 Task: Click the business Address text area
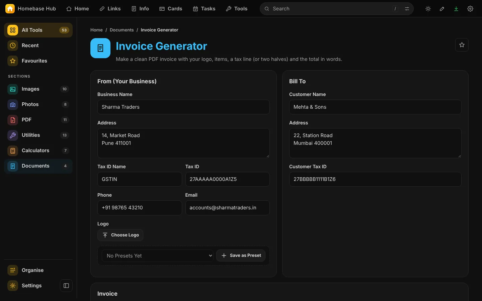coord(183,143)
